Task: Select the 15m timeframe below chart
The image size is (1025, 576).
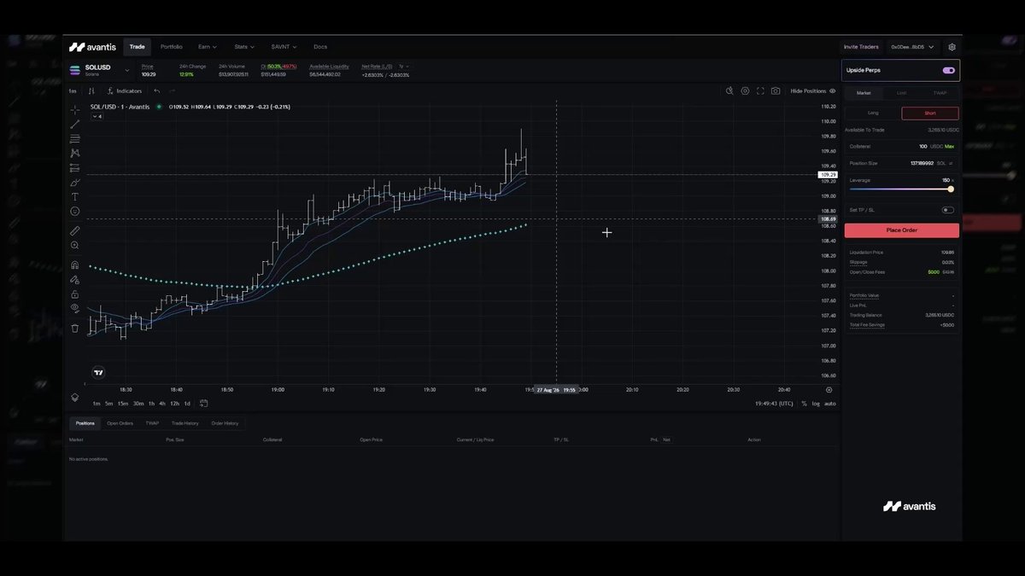Action: click(x=123, y=403)
